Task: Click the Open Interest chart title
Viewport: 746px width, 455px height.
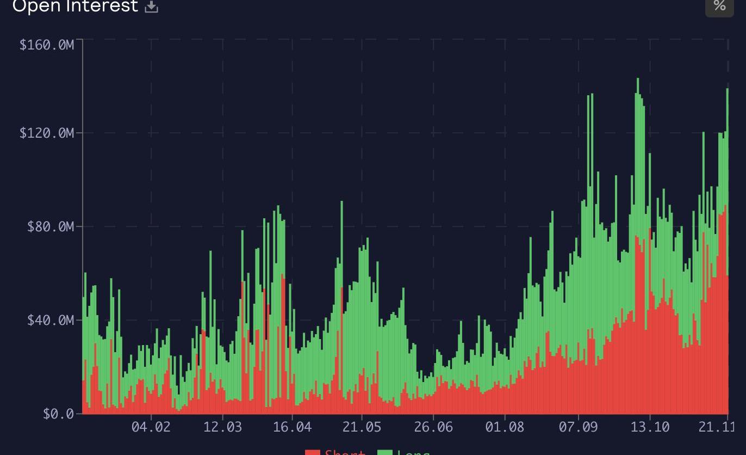Action: point(75,7)
